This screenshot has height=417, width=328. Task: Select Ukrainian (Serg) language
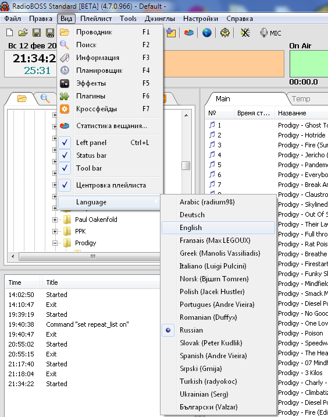(x=218, y=394)
